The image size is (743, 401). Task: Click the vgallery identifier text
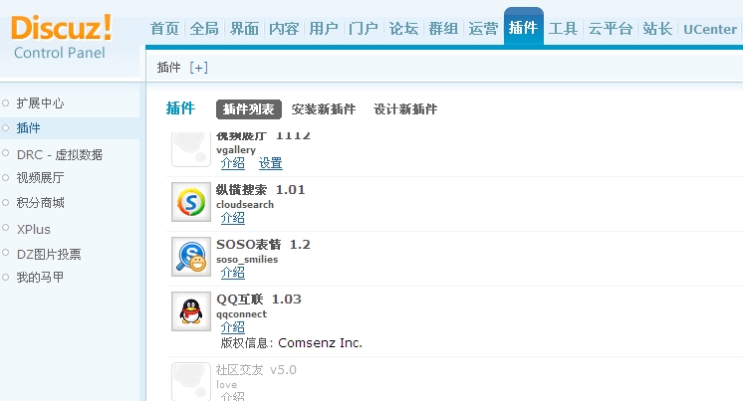pyautogui.click(x=236, y=150)
